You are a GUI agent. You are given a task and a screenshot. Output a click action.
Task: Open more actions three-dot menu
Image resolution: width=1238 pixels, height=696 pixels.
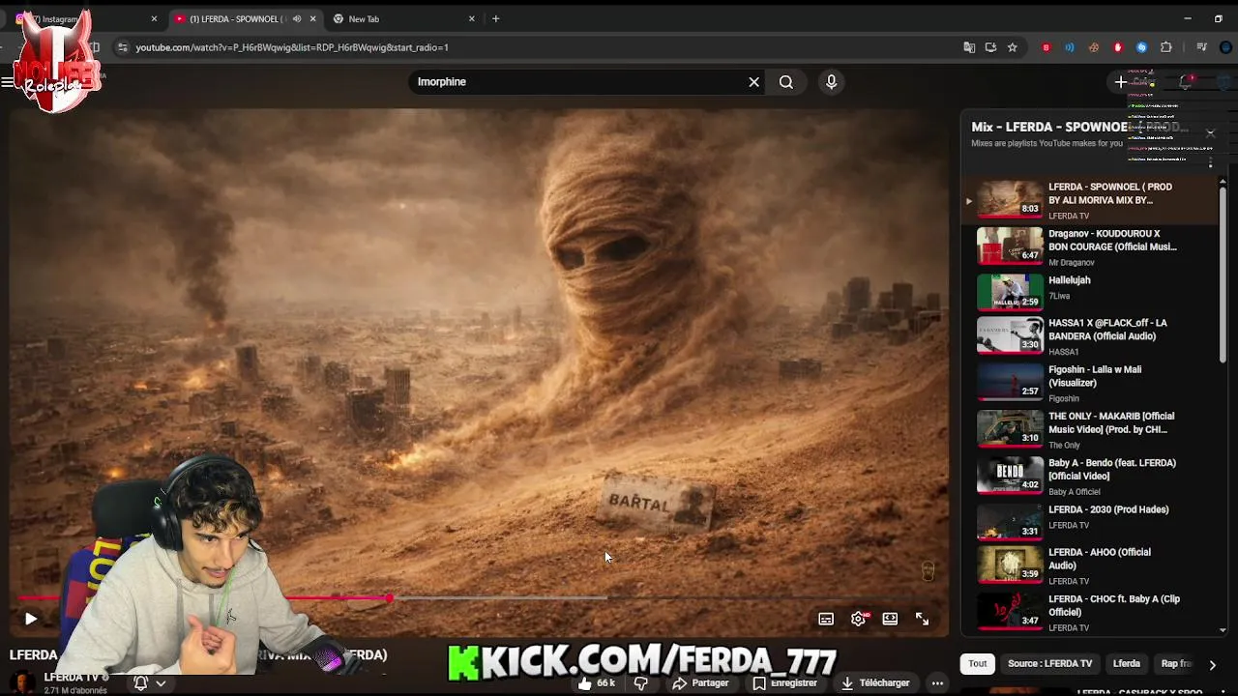937,682
